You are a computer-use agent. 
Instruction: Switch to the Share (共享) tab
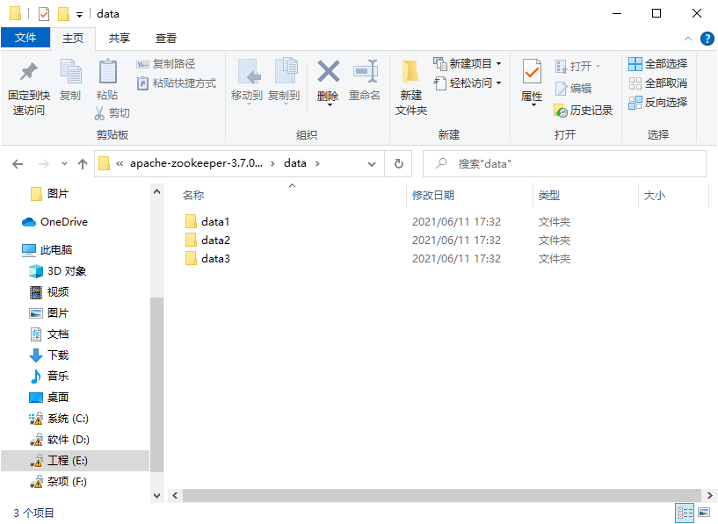(x=119, y=39)
